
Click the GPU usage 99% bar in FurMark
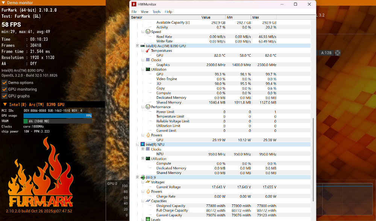point(58,115)
